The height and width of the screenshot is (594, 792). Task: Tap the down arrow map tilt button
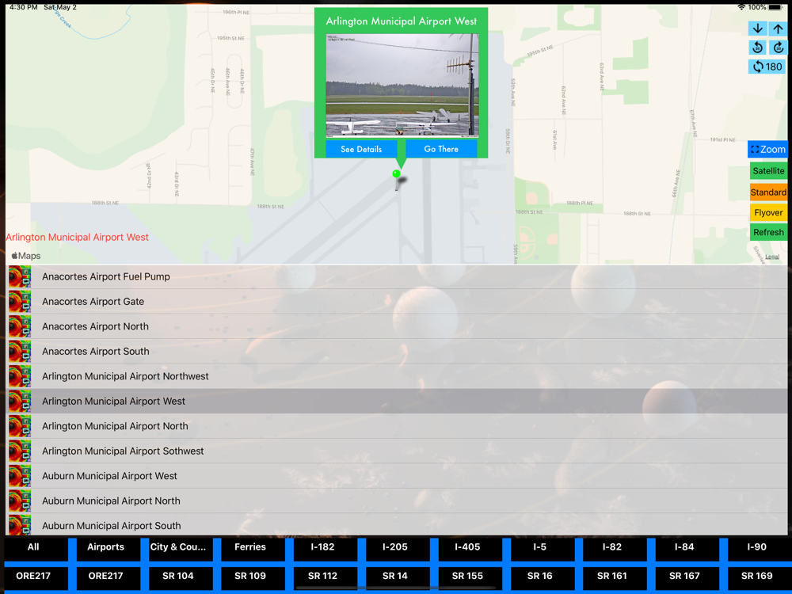757,29
